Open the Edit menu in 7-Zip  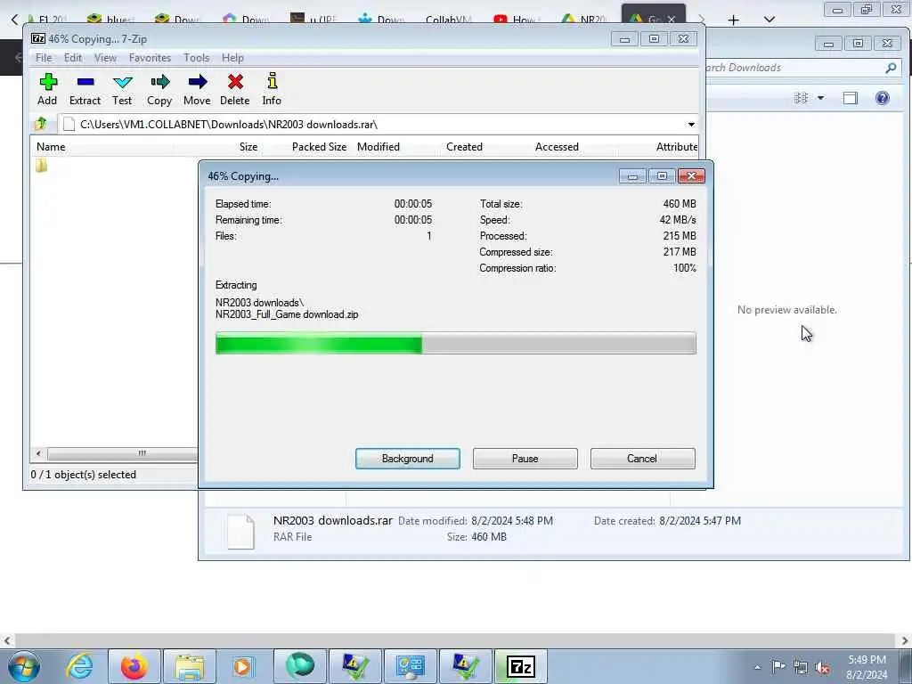73,58
